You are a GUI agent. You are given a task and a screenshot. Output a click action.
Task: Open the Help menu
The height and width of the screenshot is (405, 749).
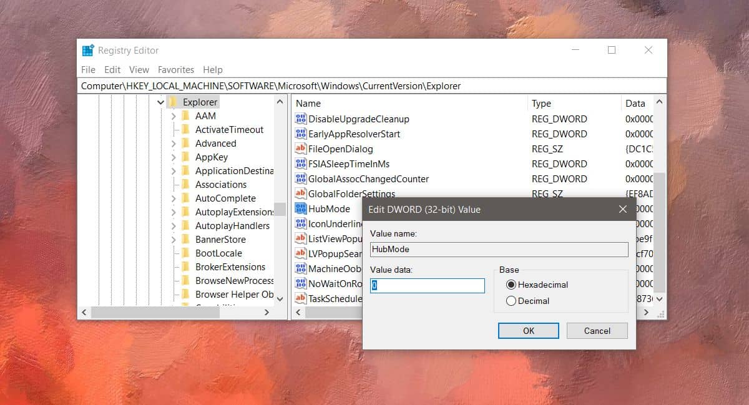point(213,70)
